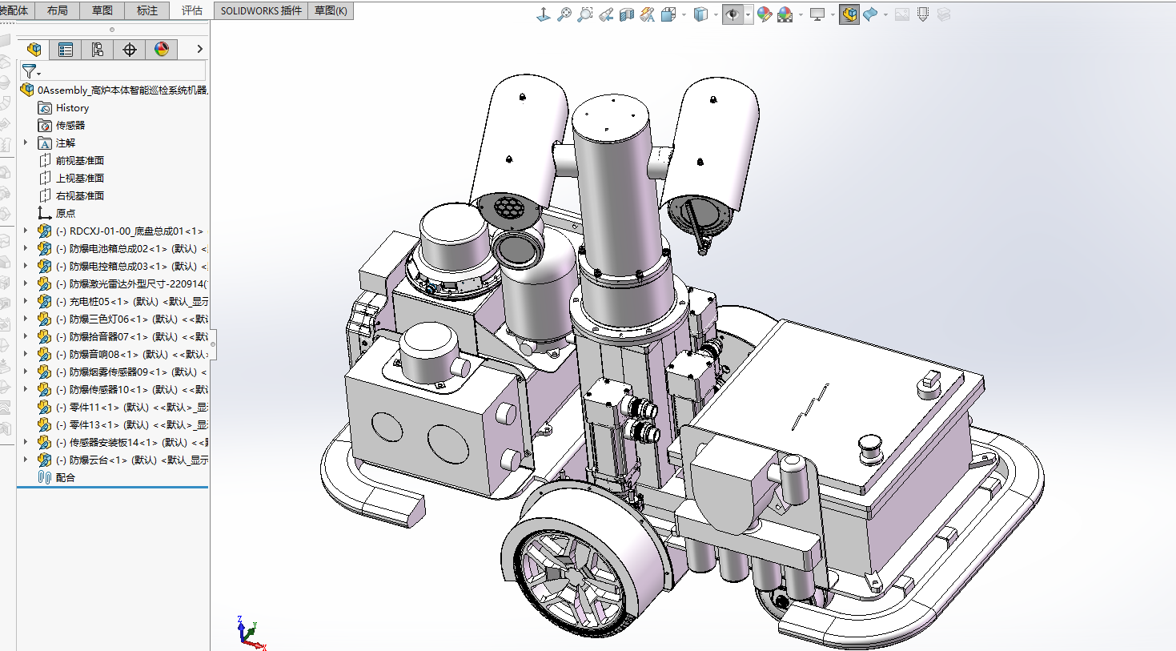This screenshot has width=1176, height=651.
Task: Activate the Section View tool
Action: click(x=627, y=14)
